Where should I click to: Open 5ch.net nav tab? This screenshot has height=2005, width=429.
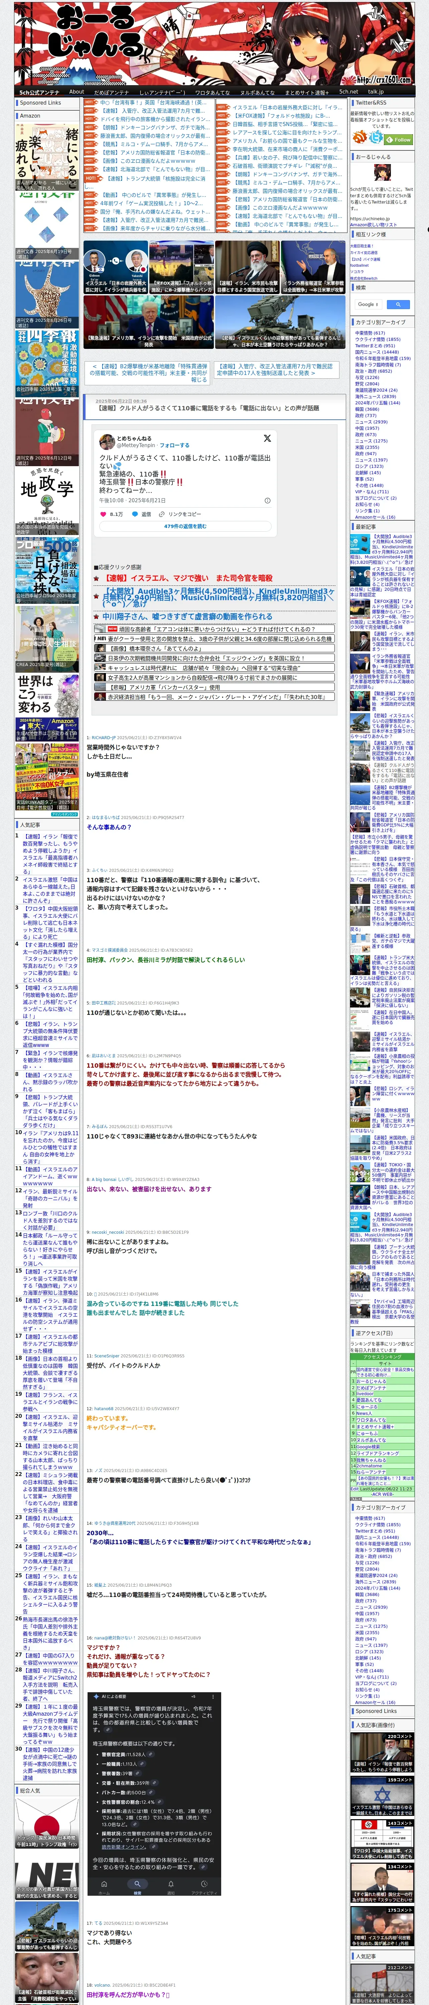(349, 92)
